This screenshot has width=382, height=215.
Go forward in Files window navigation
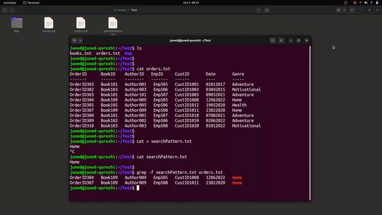(12, 10)
